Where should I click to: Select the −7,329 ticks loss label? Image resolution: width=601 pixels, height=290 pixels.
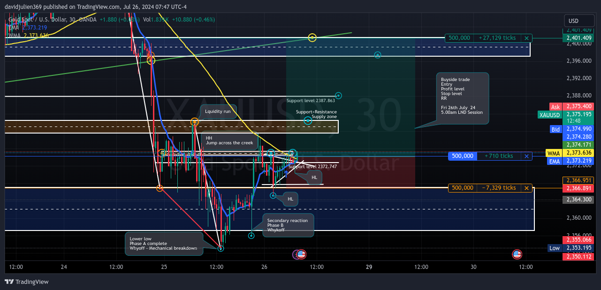click(499, 188)
